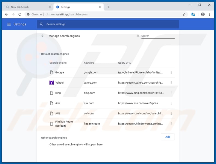Open more actions for AOL
This screenshot has width=216, height=164.
click(171, 114)
